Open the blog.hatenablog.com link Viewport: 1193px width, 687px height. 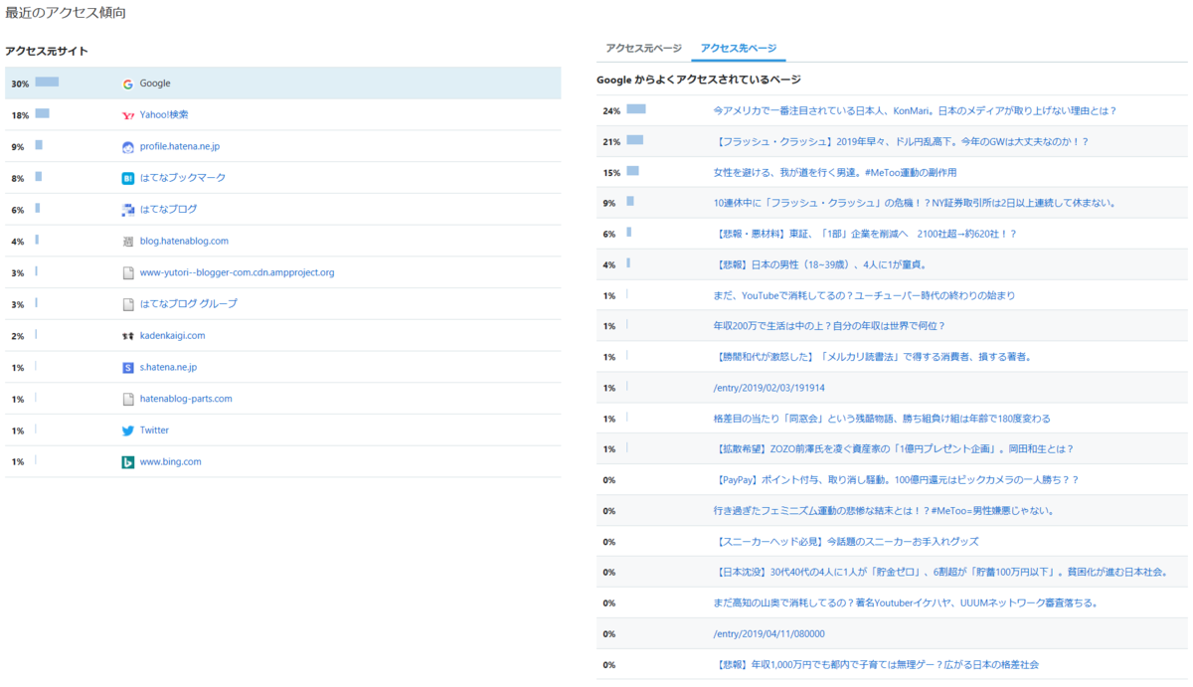click(x=184, y=242)
